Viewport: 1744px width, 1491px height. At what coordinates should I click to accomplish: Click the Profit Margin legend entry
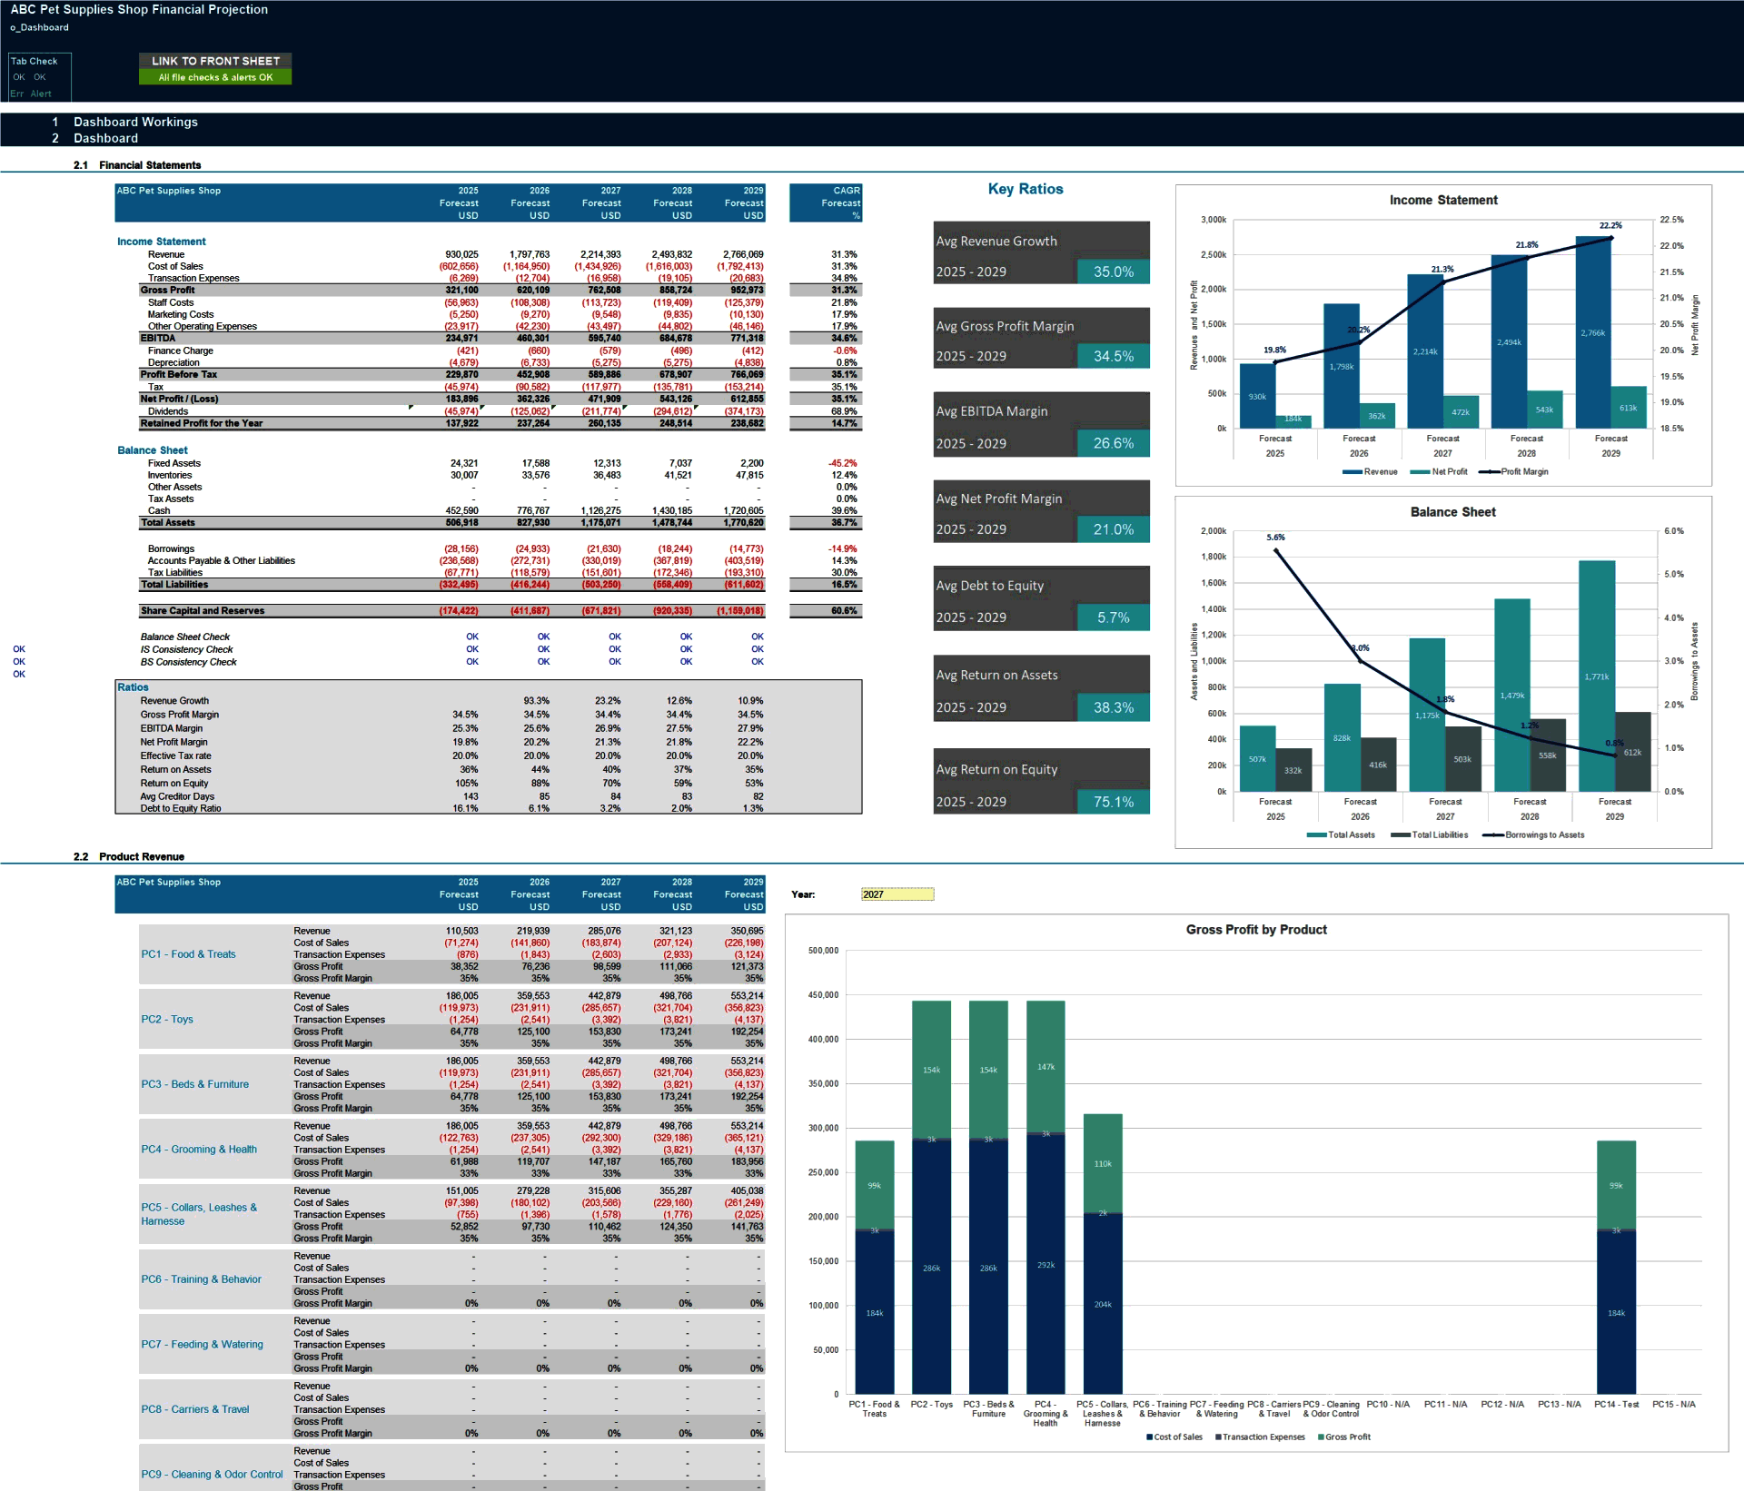(1513, 472)
